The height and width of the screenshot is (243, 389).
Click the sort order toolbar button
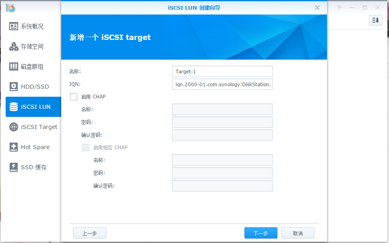click(x=375, y=20)
